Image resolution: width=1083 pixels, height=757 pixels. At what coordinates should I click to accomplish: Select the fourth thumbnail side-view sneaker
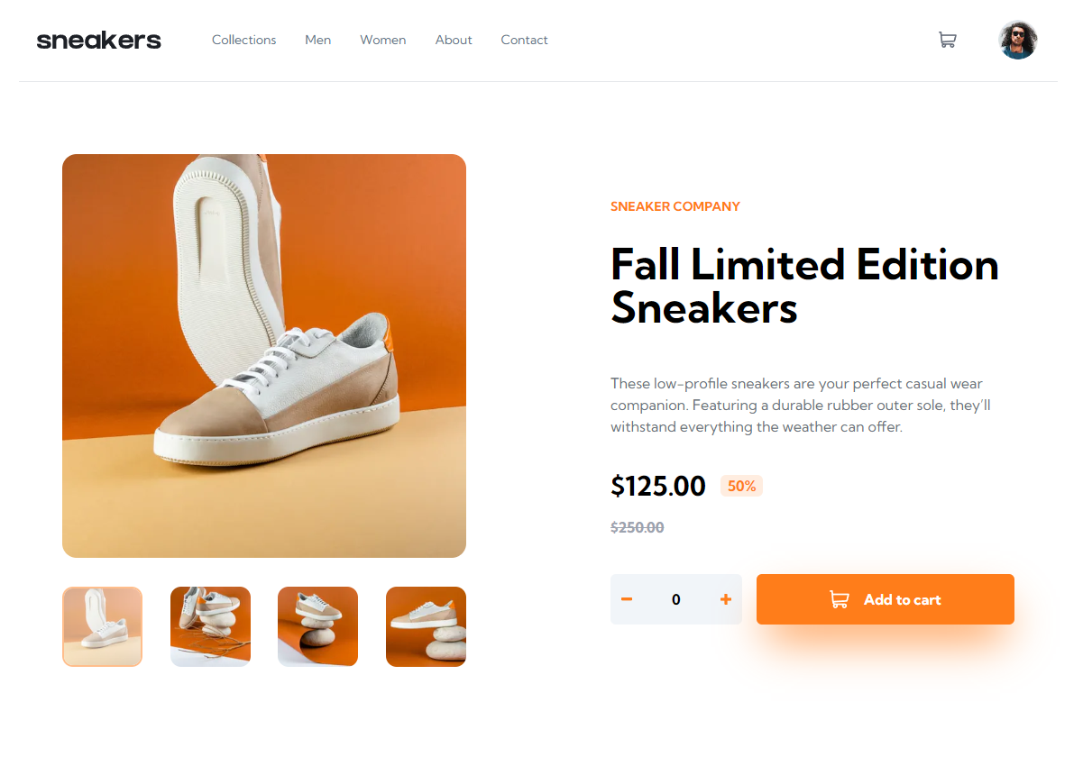(x=426, y=627)
